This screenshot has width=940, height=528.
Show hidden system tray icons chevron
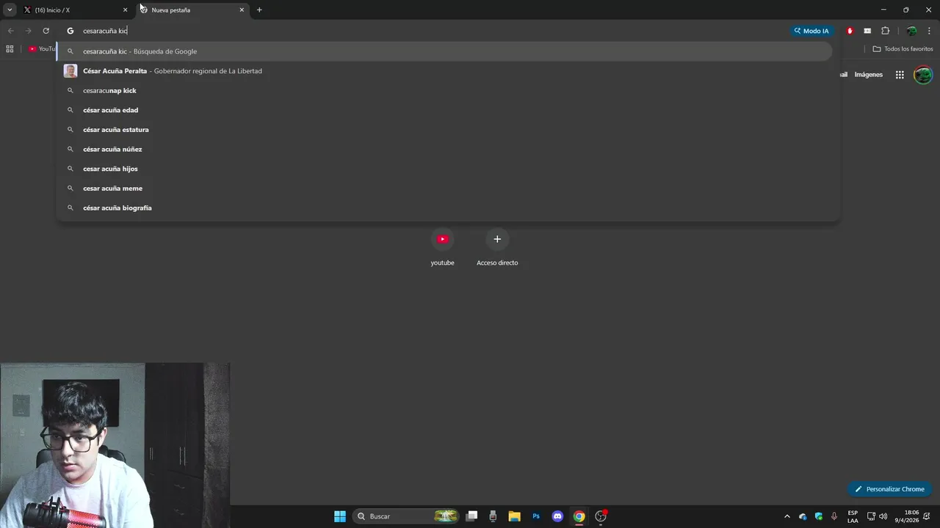click(787, 516)
